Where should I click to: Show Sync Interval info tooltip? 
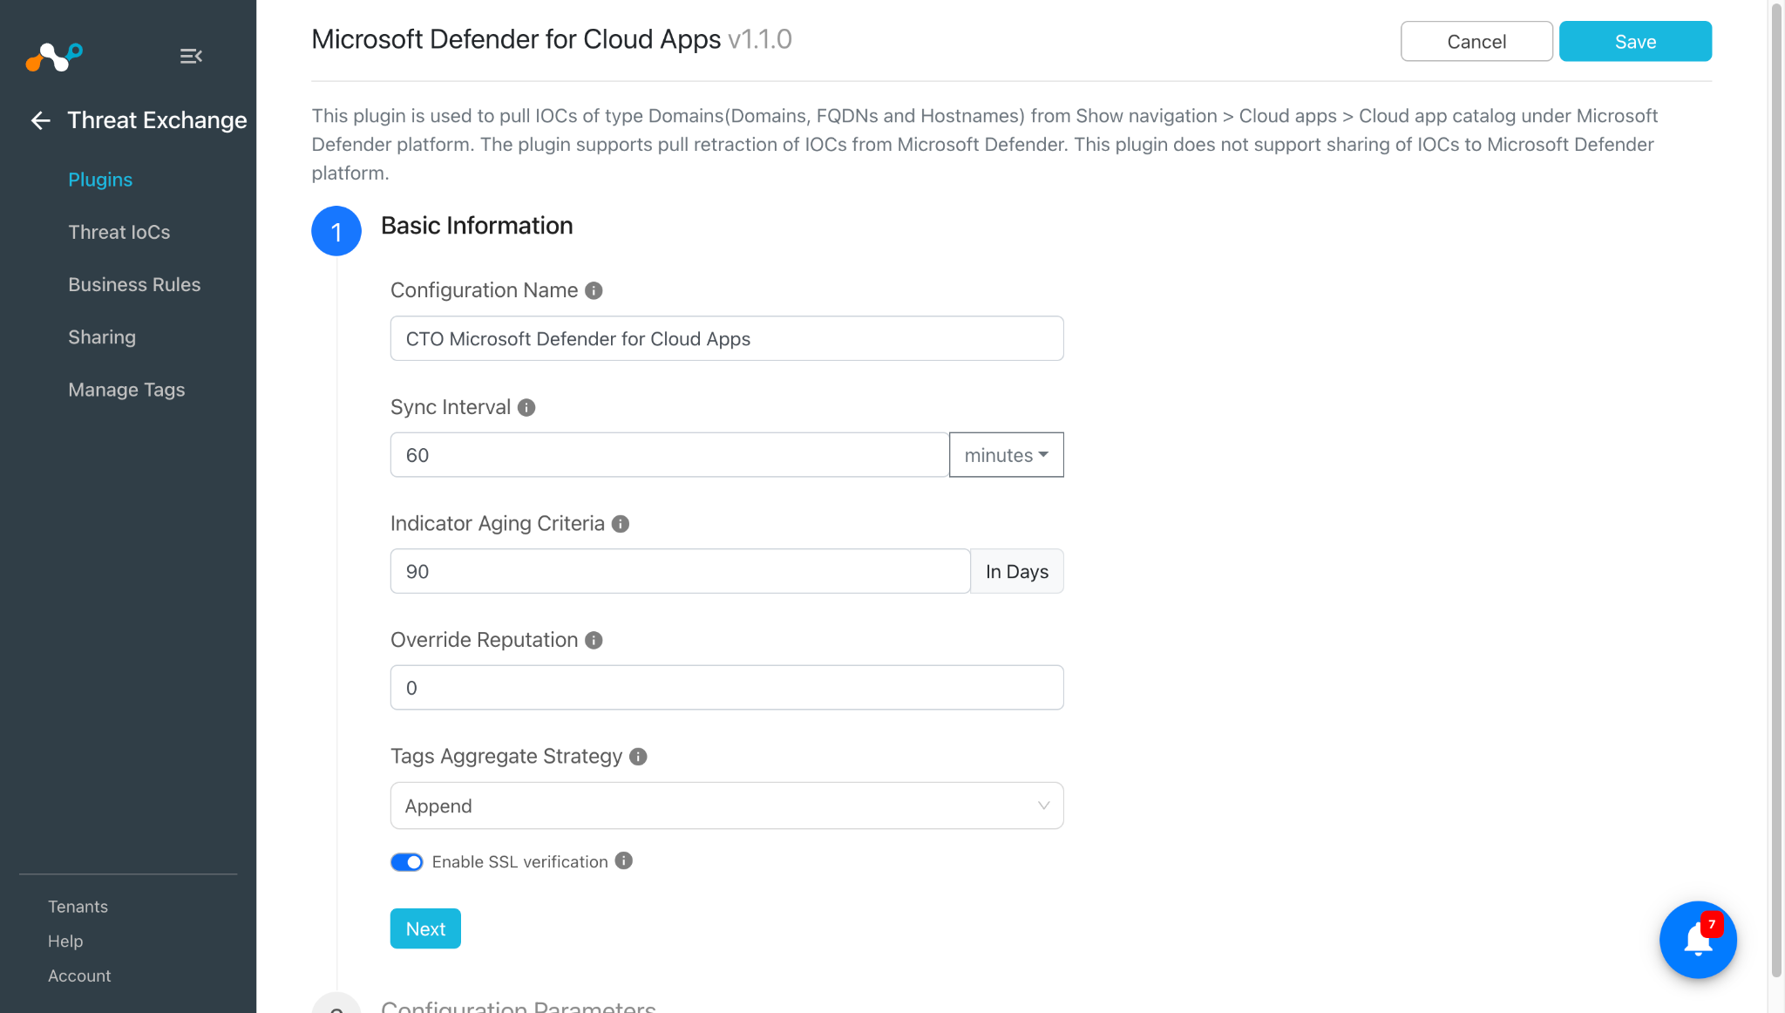point(526,407)
